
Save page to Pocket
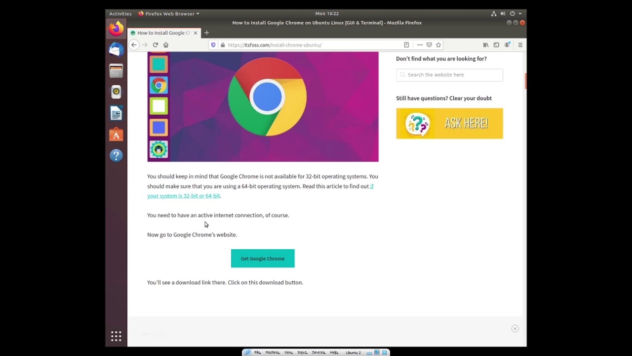(x=429, y=45)
